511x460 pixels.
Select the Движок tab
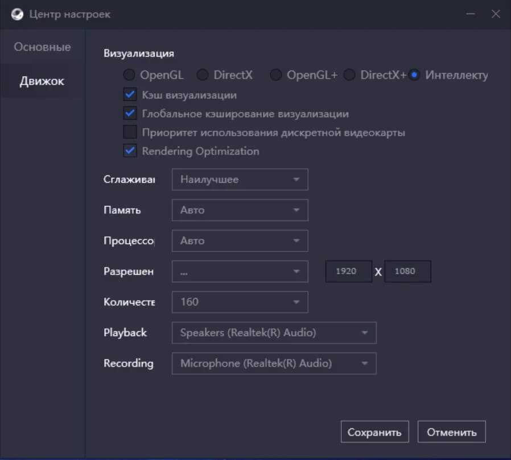pos(43,81)
